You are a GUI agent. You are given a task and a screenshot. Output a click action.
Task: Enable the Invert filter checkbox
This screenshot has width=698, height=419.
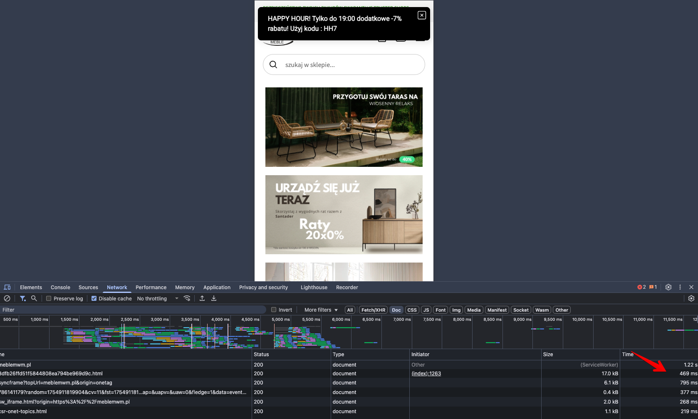274,310
